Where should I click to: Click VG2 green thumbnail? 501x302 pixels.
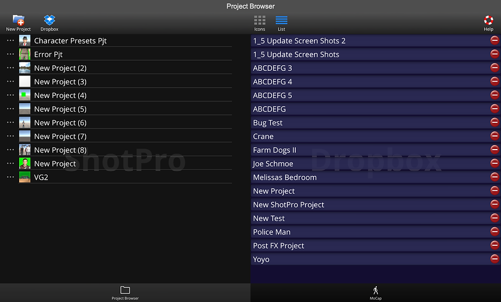(x=24, y=177)
